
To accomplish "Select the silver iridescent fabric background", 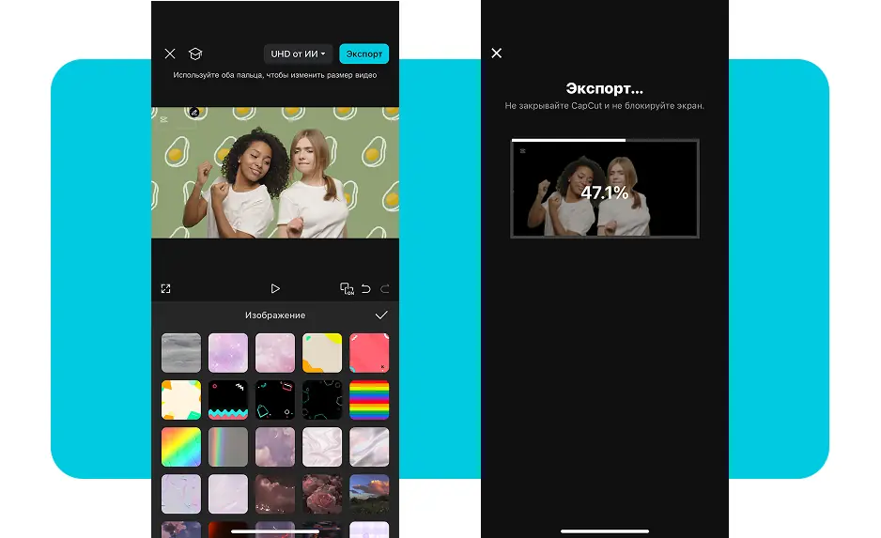I will [369, 447].
